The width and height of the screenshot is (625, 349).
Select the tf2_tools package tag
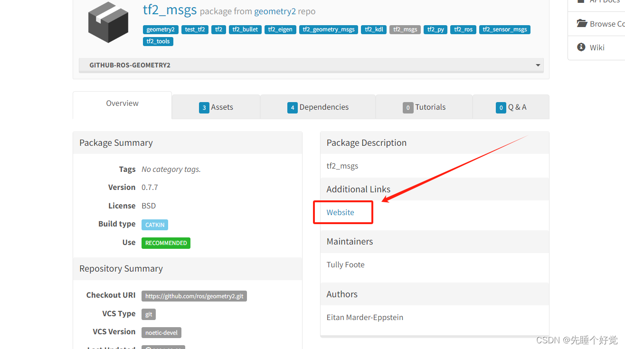(x=158, y=41)
